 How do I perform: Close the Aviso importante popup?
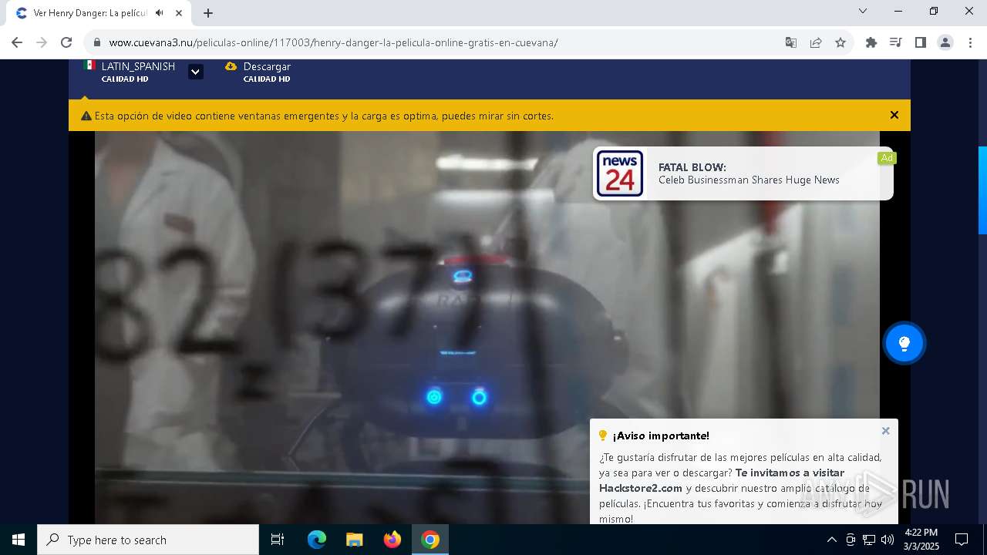point(885,431)
